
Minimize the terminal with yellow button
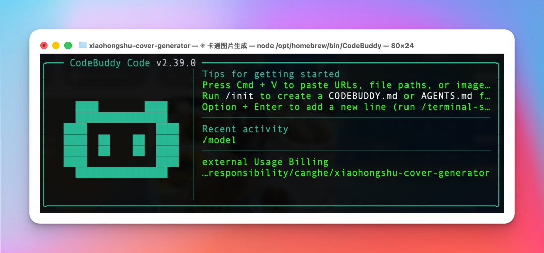tap(56, 45)
